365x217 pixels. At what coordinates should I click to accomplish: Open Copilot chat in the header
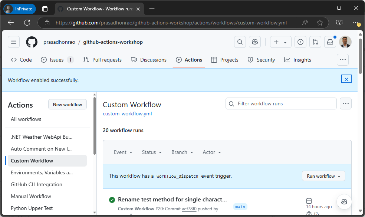(255, 42)
